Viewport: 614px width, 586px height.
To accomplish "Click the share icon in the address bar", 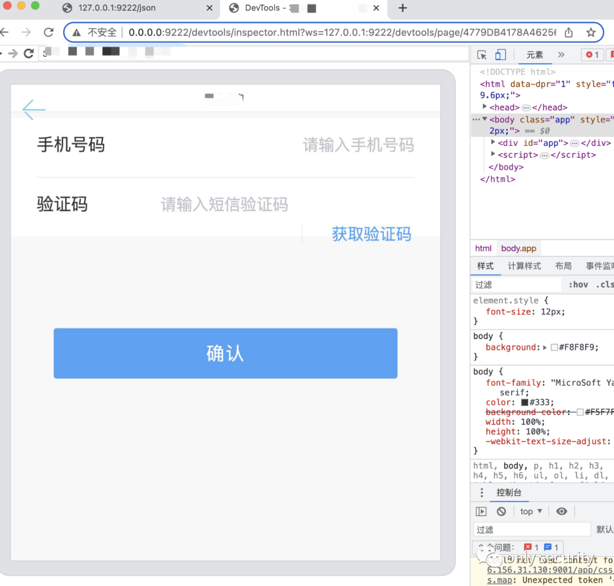I will pyautogui.click(x=569, y=32).
